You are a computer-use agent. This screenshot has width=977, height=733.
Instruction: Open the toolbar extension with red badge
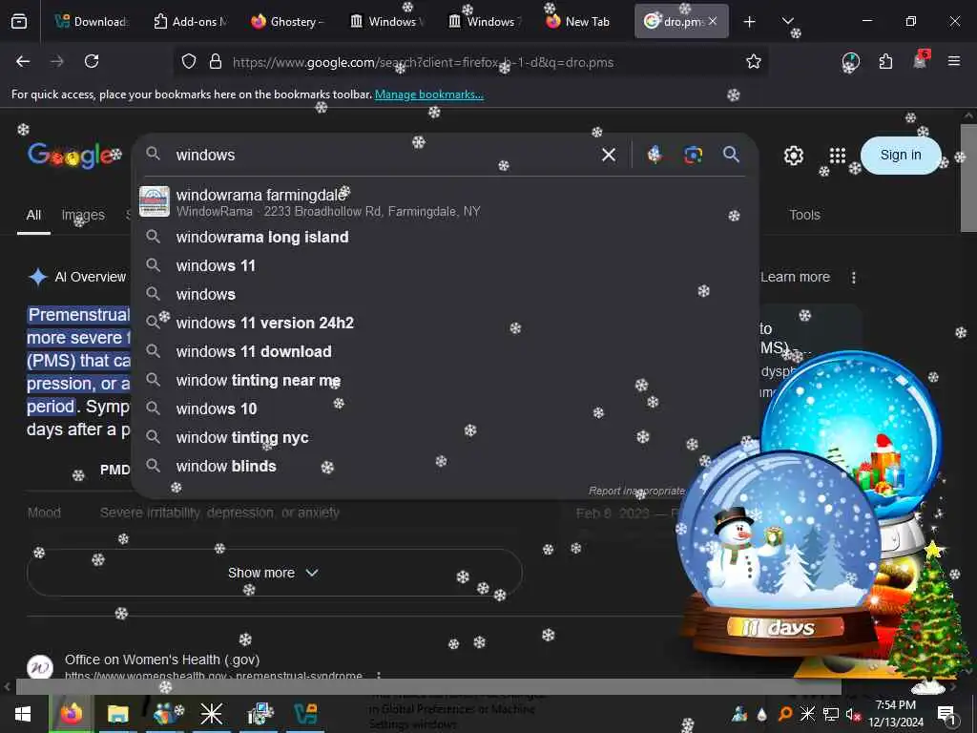pos(921,60)
